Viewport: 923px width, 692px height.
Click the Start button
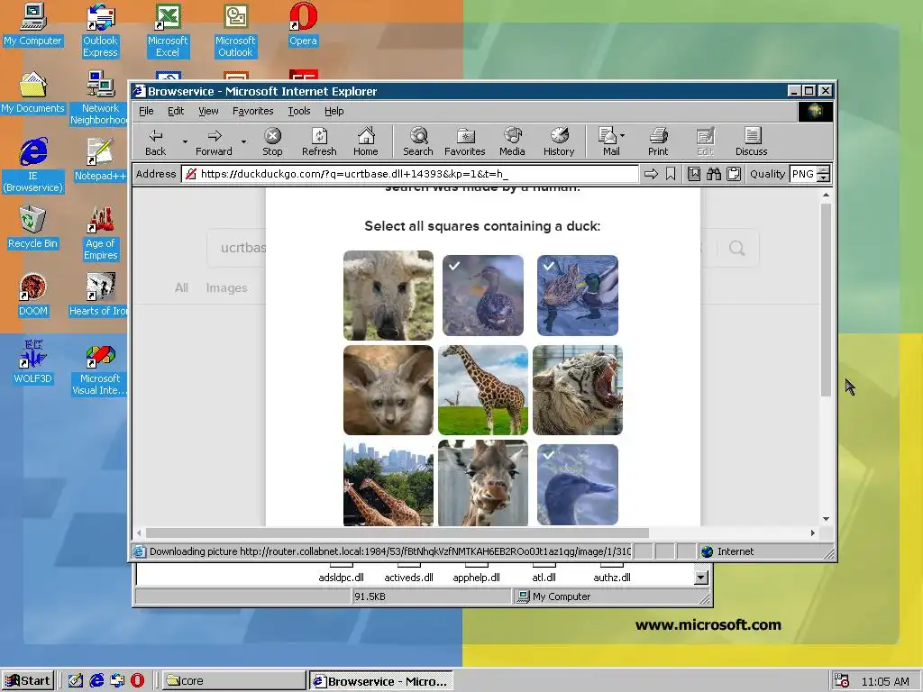pyautogui.click(x=28, y=681)
